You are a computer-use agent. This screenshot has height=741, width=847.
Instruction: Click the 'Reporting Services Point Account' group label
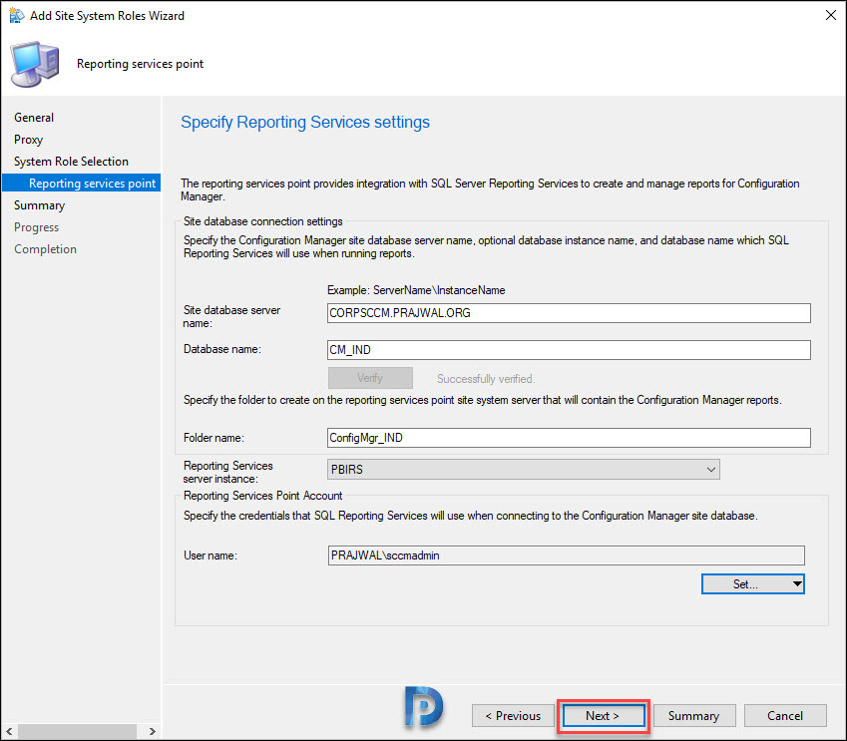(x=263, y=496)
